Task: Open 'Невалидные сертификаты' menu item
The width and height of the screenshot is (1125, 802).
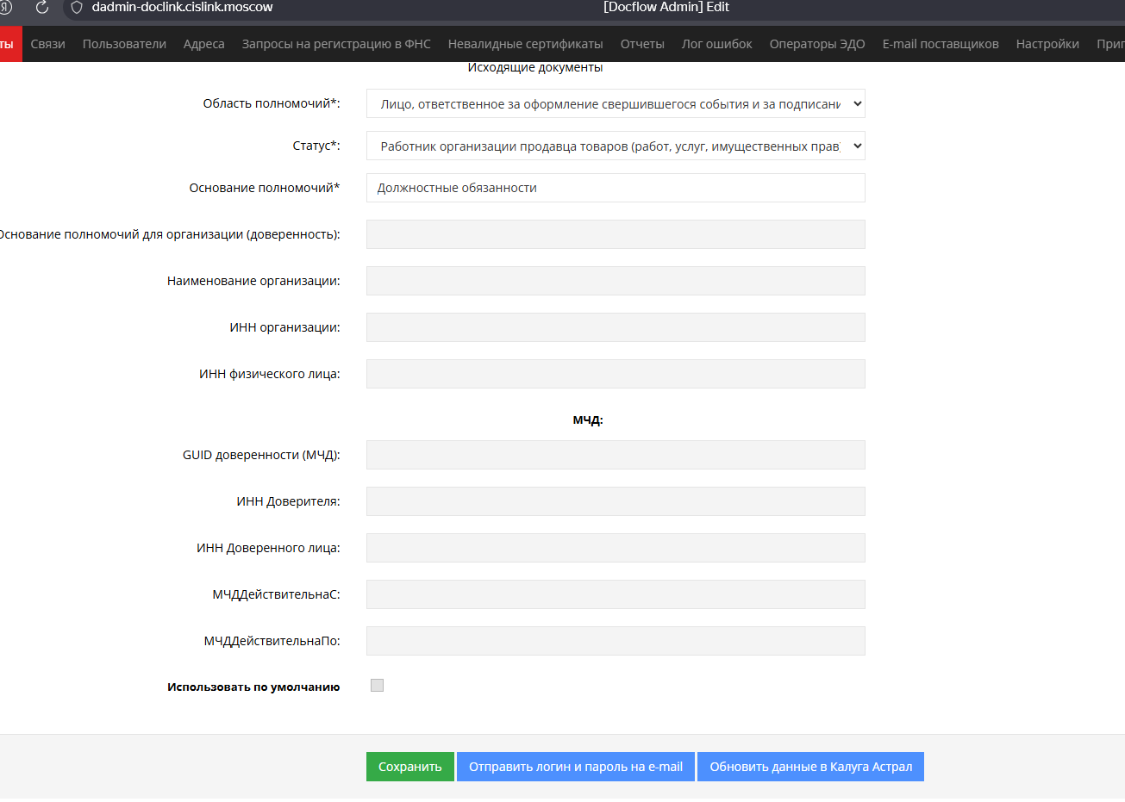Action: click(x=526, y=44)
